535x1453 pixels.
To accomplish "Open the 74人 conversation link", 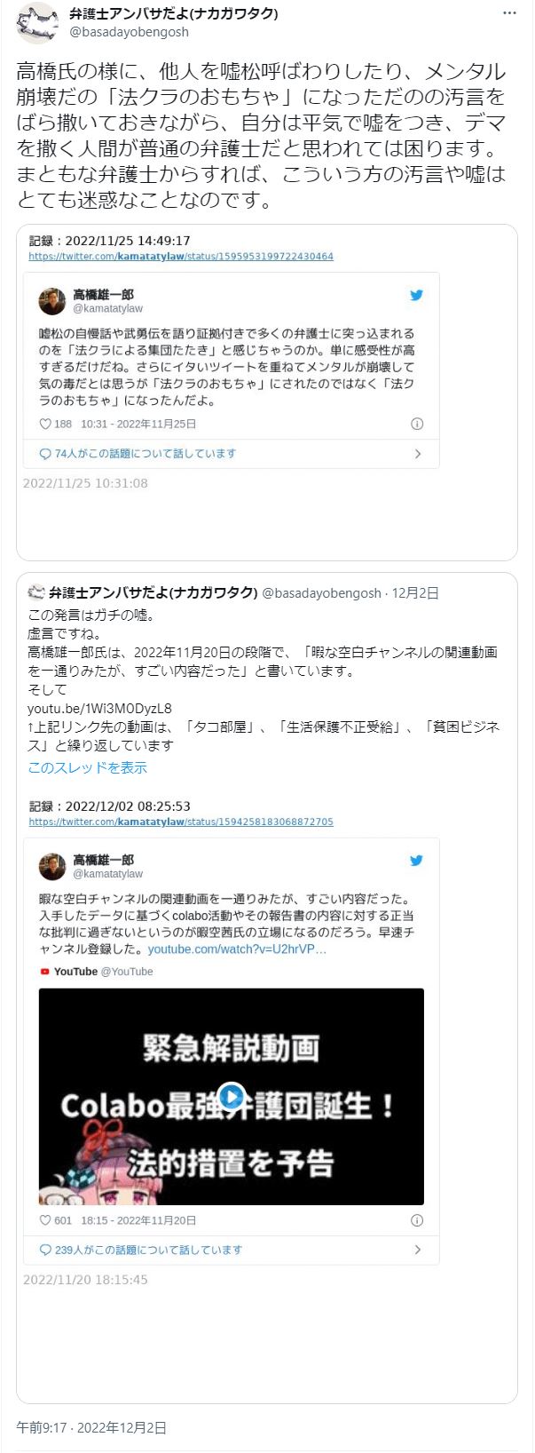I will [x=138, y=454].
